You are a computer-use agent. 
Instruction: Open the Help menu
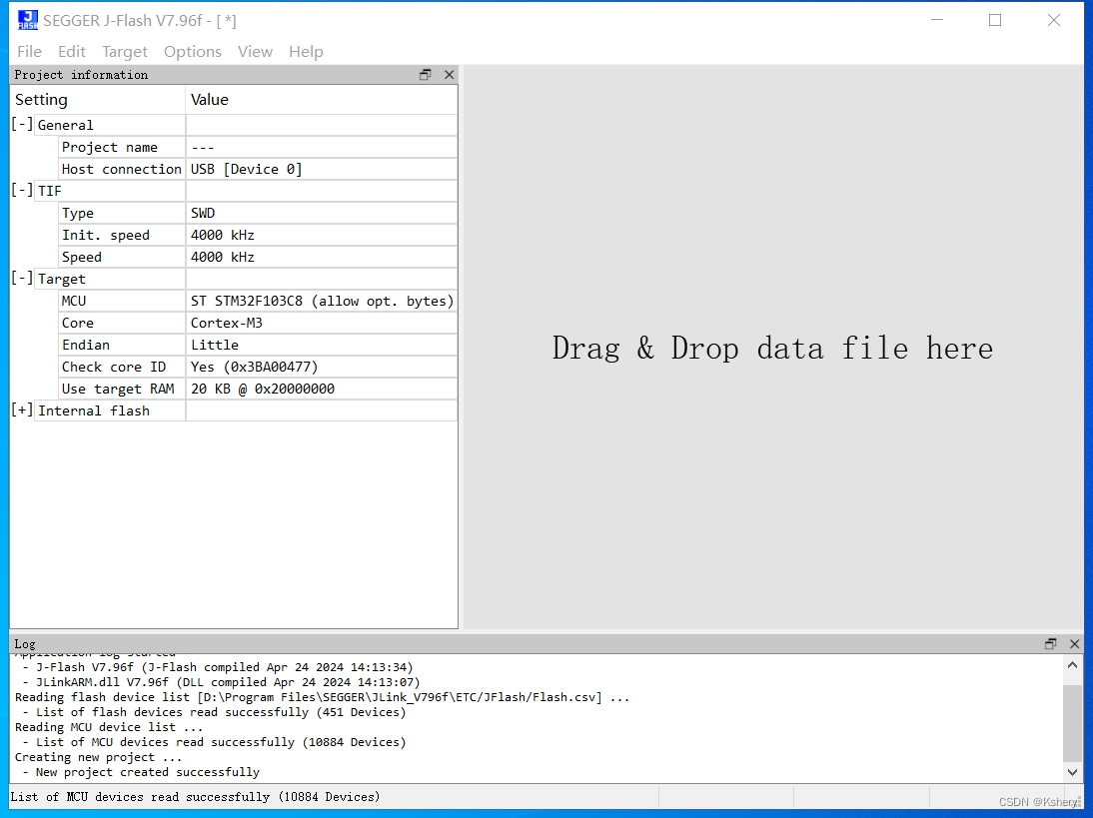click(x=306, y=52)
